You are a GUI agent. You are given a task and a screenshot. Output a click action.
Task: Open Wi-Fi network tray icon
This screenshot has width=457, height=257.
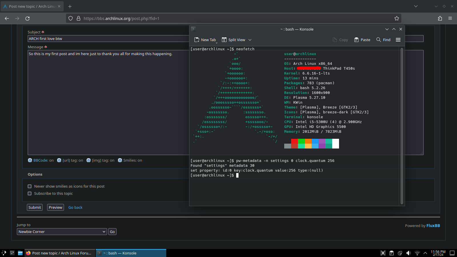417,253
